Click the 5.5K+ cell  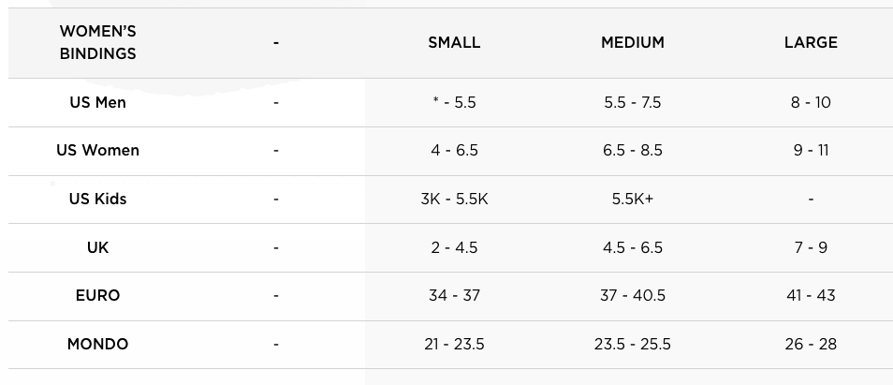[x=632, y=199]
